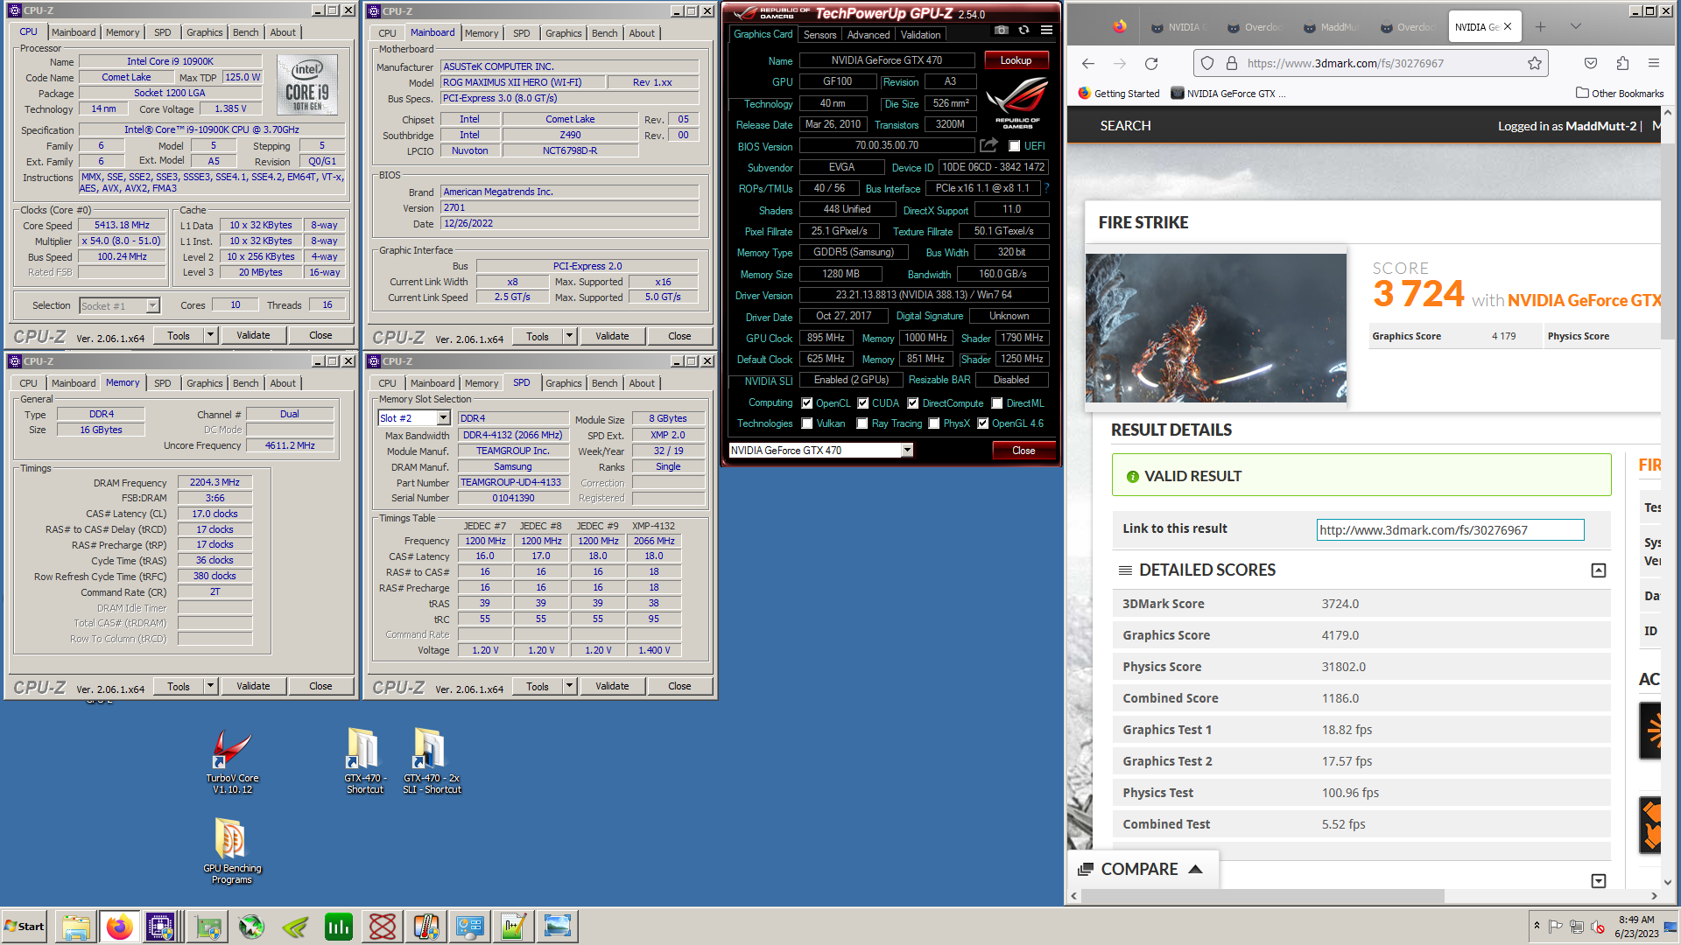
Task: Open Other Bookmarks folder
Action: click(1620, 94)
